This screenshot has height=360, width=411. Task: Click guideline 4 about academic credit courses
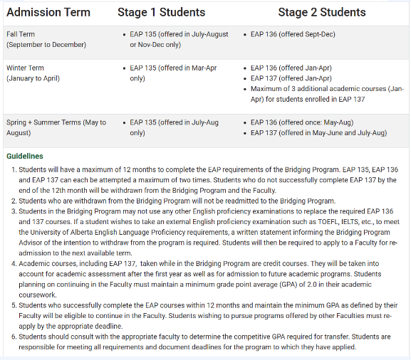coord(200,280)
